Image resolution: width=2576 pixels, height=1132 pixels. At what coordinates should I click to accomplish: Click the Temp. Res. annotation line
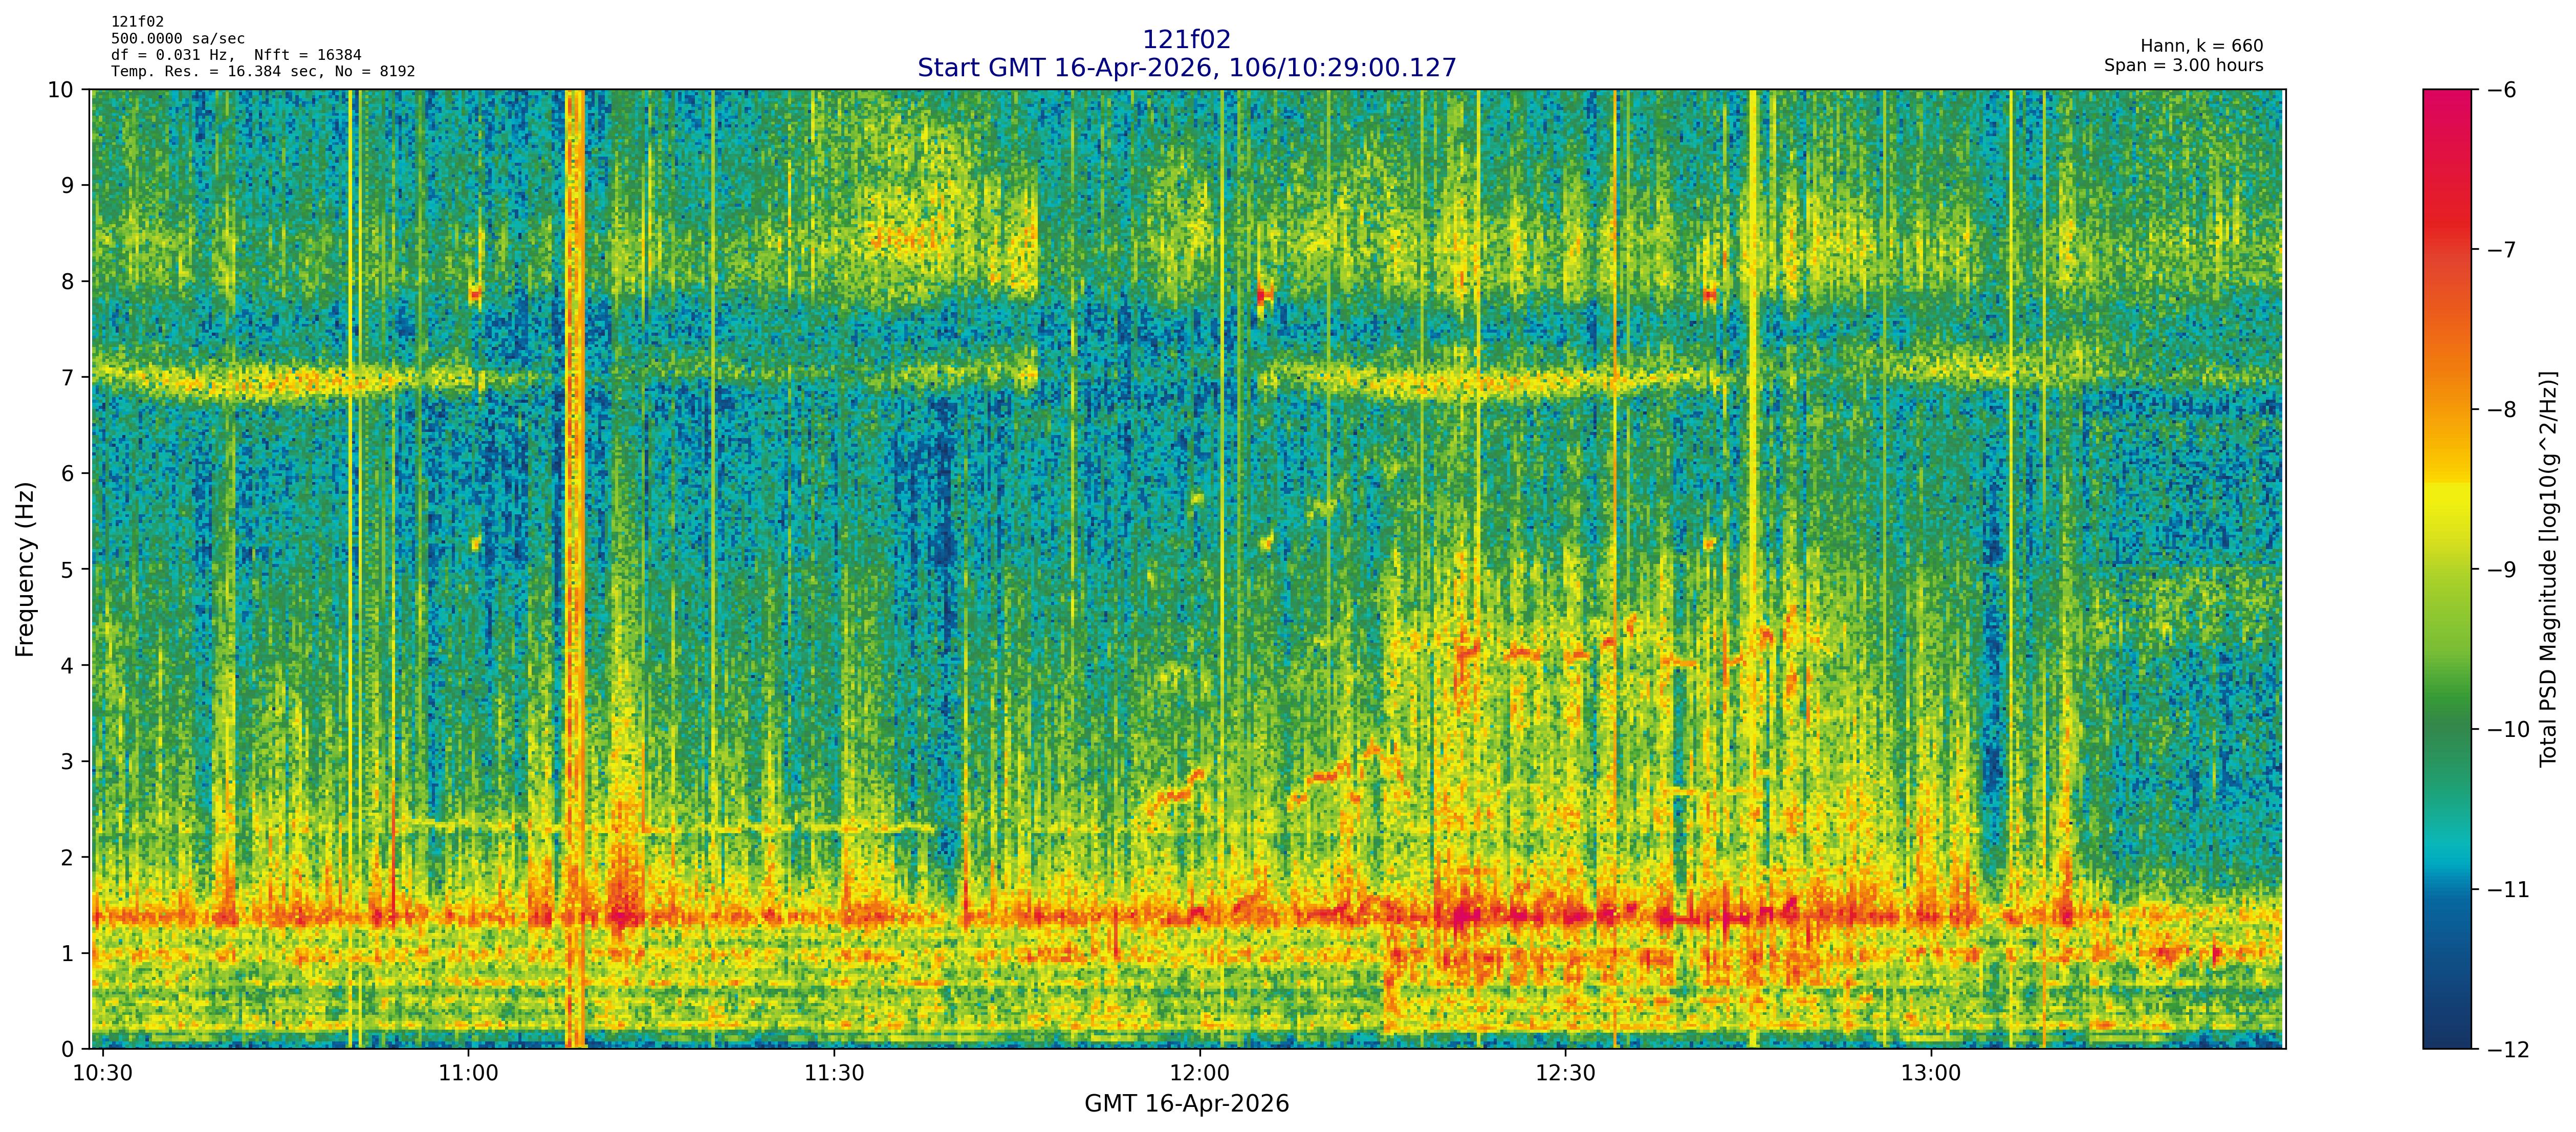point(262,71)
